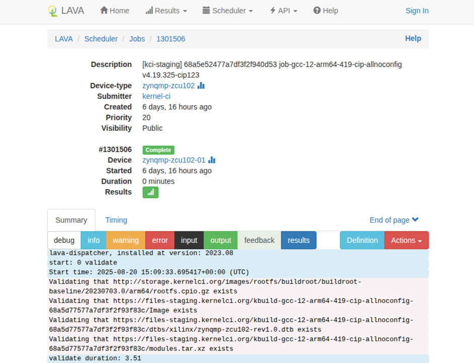The width and height of the screenshot is (474, 363).
Task: Expand the Scheduler navbar dropdown
Action: [x=227, y=11]
